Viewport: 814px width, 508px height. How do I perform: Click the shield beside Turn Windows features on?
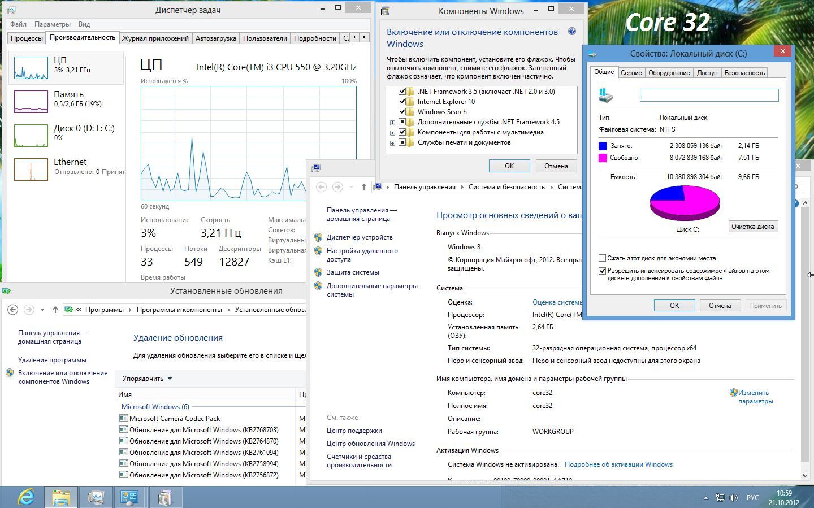pyautogui.click(x=10, y=373)
